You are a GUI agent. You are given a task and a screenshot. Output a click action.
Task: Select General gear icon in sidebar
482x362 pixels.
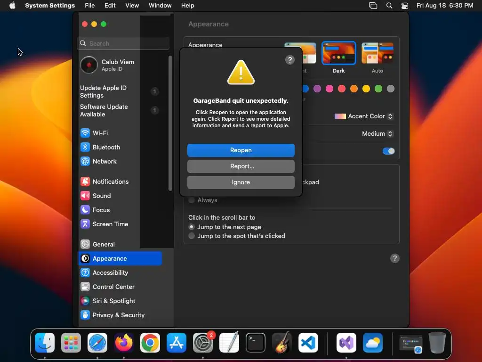[85, 245]
